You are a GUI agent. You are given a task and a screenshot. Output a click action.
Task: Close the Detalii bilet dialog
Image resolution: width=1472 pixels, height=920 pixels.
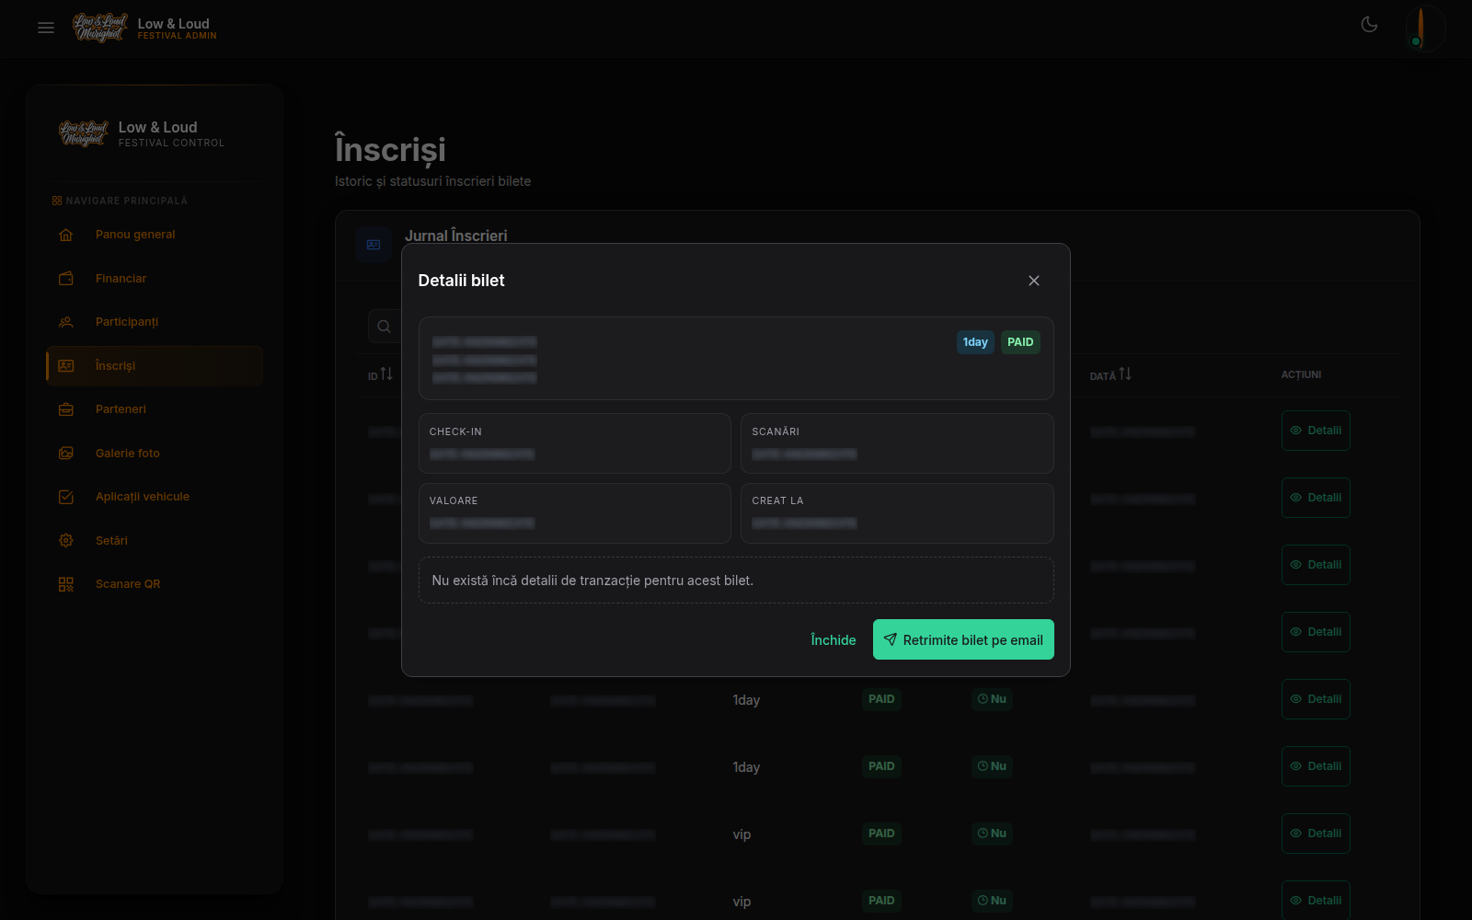click(x=1034, y=281)
